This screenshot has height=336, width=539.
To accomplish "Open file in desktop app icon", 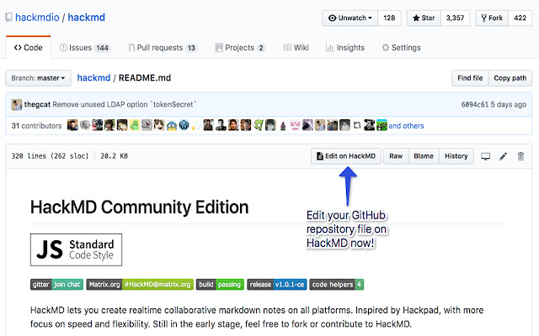I will (x=485, y=156).
